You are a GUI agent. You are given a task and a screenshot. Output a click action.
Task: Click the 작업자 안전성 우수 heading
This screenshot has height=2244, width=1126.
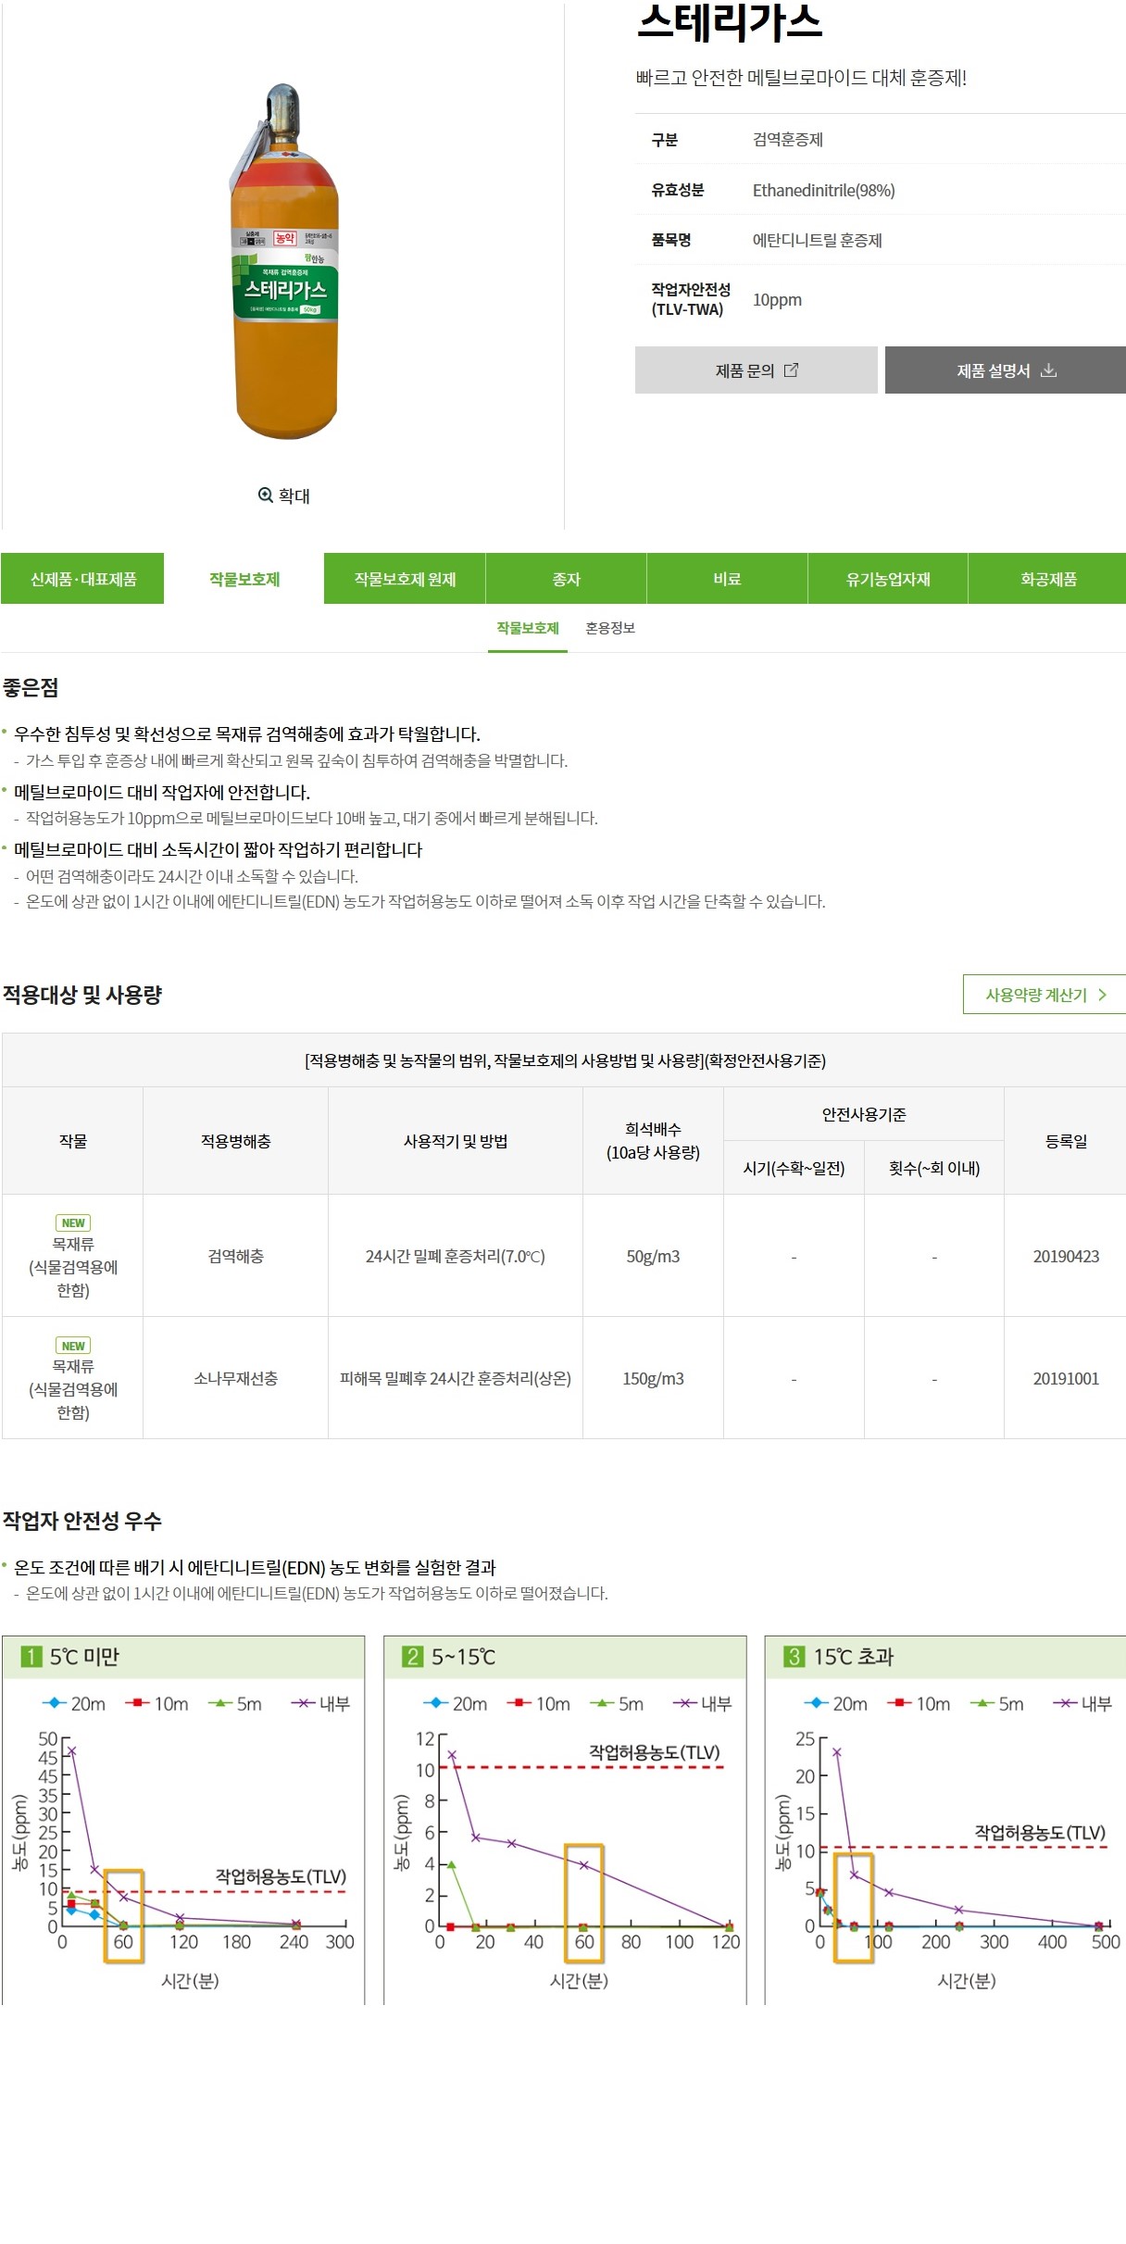[x=81, y=1521]
